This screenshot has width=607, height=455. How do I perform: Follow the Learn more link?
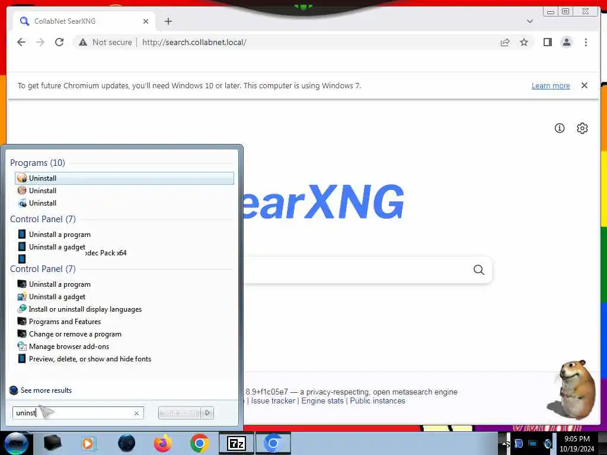[551, 85]
